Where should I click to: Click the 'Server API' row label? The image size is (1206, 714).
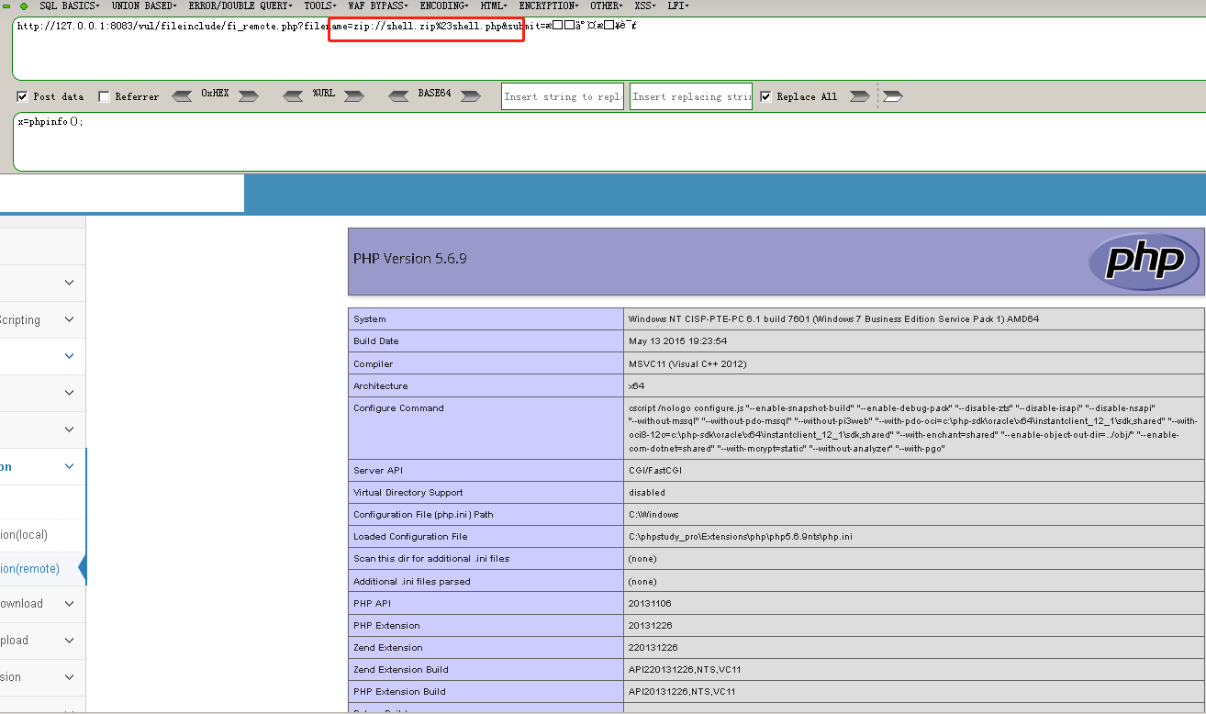(378, 471)
